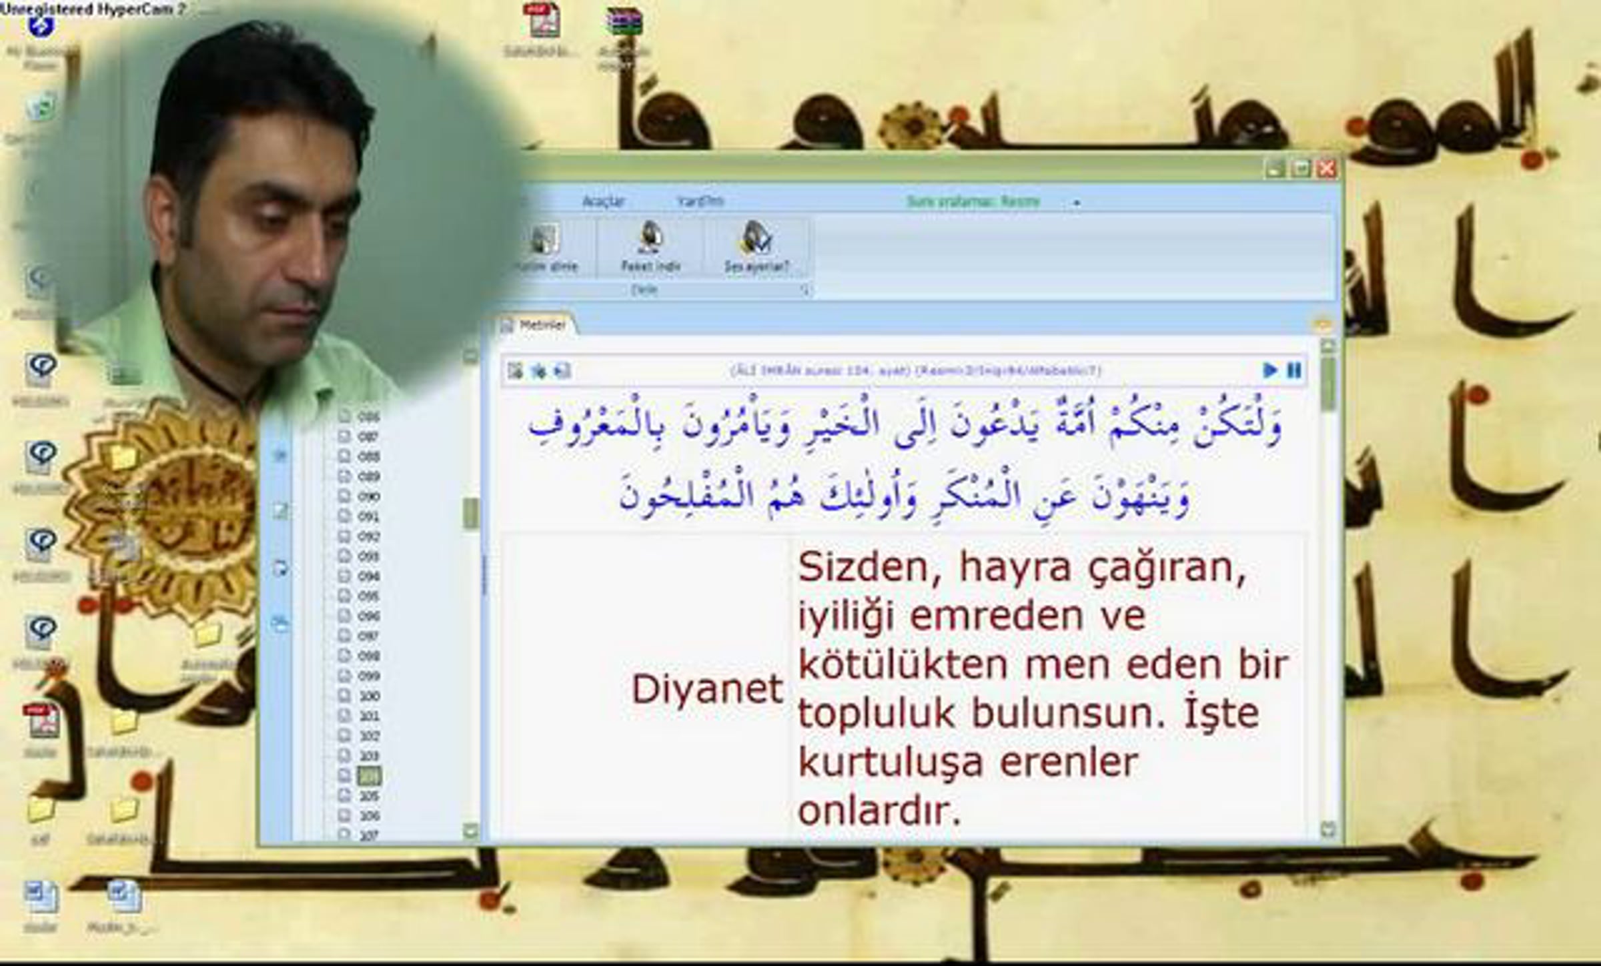Choose verse 101 in the list
Image resolution: width=1601 pixels, height=966 pixels.
[x=368, y=716]
